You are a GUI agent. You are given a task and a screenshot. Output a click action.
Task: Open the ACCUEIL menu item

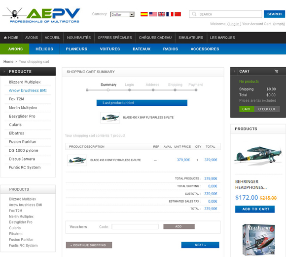(52, 38)
